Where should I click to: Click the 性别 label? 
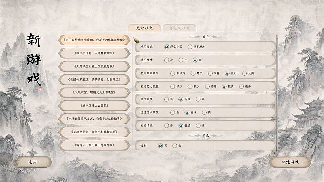(x=143, y=146)
